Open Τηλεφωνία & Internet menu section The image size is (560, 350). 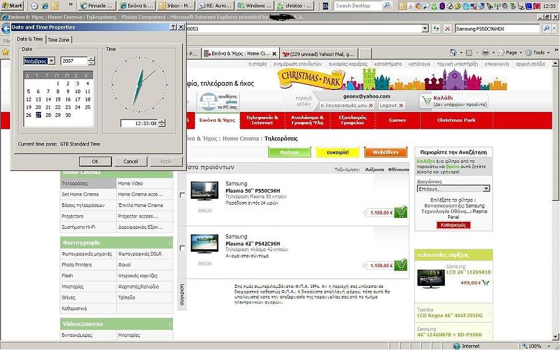click(x=262, y=120)
